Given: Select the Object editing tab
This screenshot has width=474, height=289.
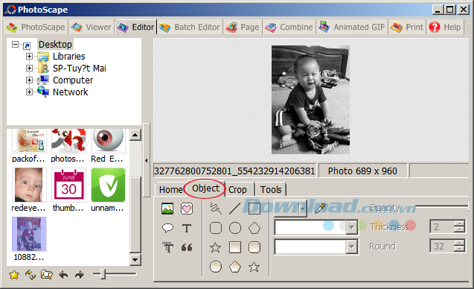Looking at the screenshot, I should coord(205,188).
